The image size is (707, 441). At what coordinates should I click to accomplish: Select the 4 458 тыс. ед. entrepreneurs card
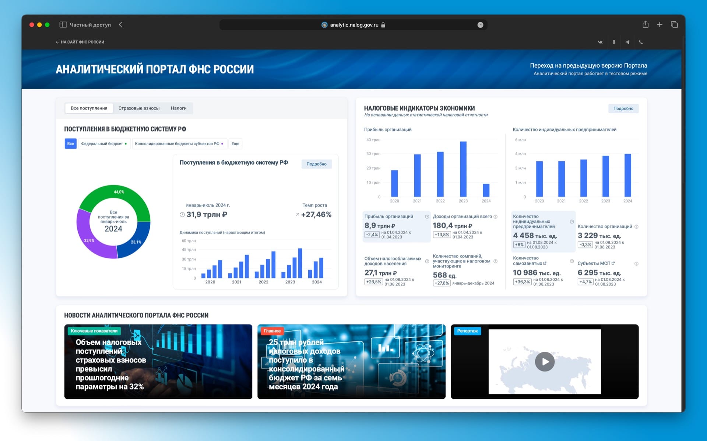click(544, 232)
